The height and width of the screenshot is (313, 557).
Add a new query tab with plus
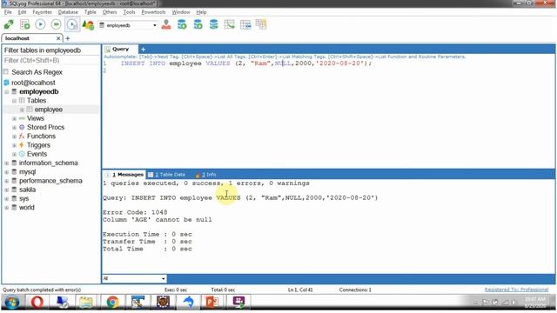pyautogui.click(x=143, y=50)
